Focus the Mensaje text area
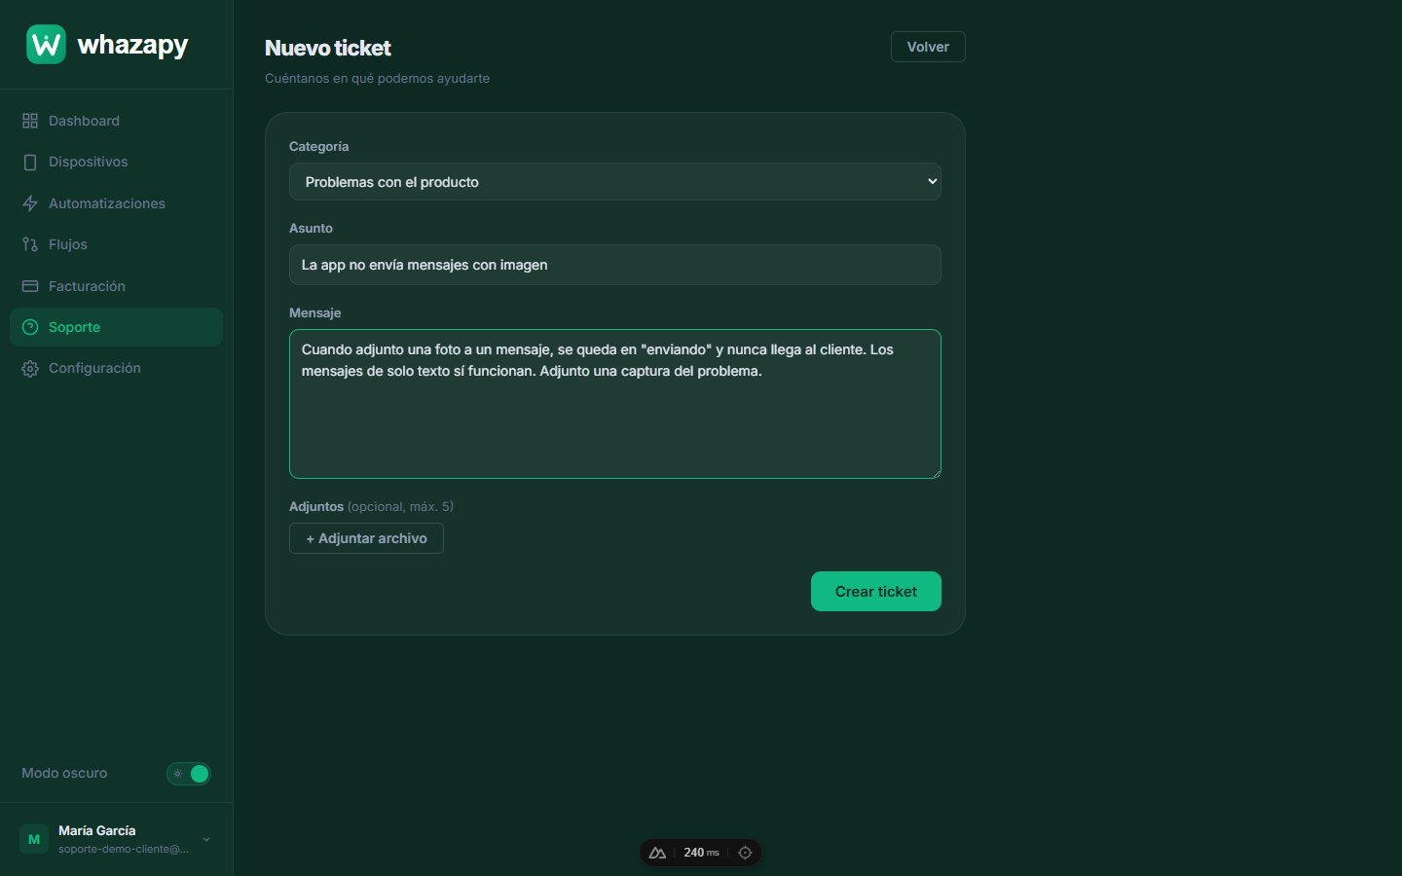 (615, 404)
